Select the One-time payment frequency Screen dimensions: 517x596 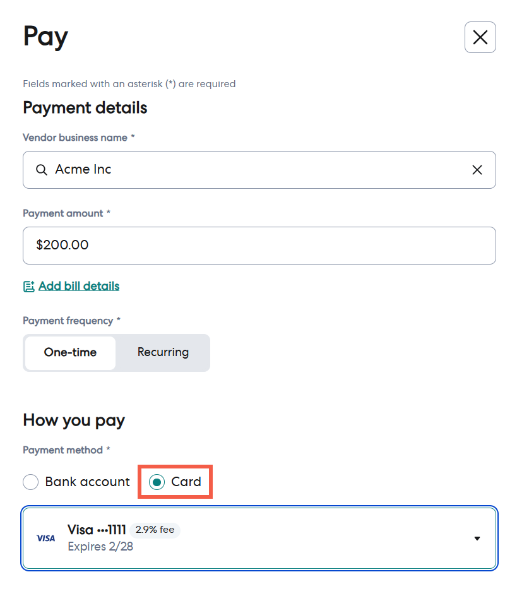(70, 352)
